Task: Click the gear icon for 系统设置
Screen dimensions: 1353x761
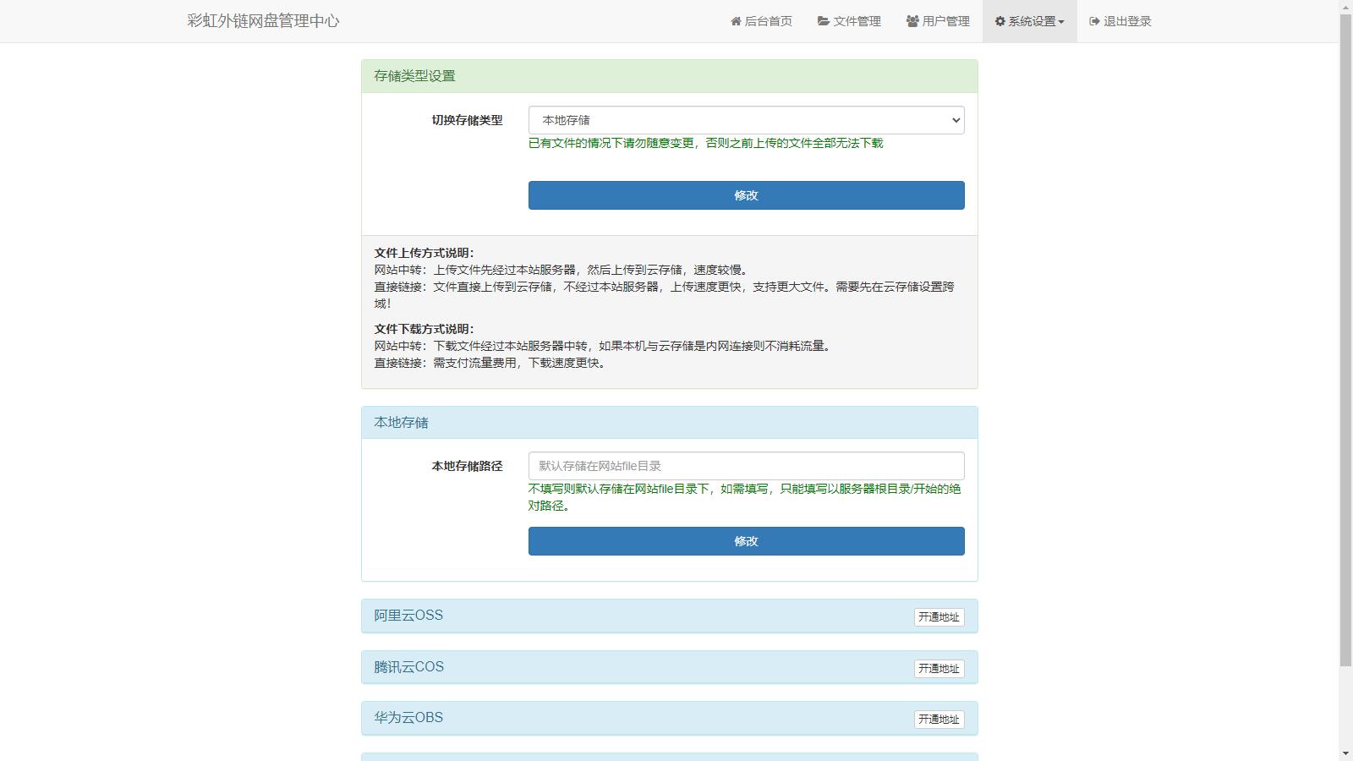Action: (1000, 21)
